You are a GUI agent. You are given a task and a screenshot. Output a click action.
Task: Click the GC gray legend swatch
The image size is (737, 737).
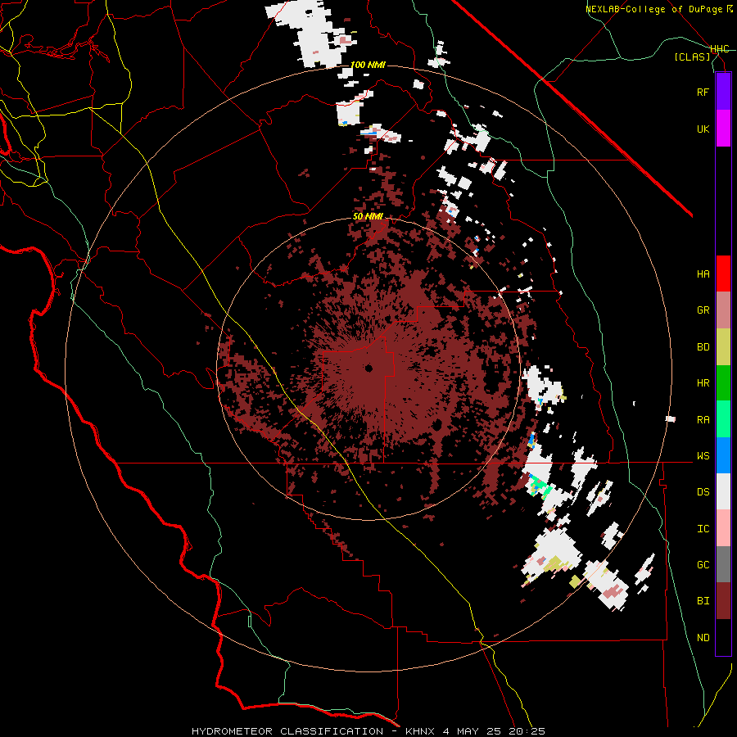tap(723, 564)
